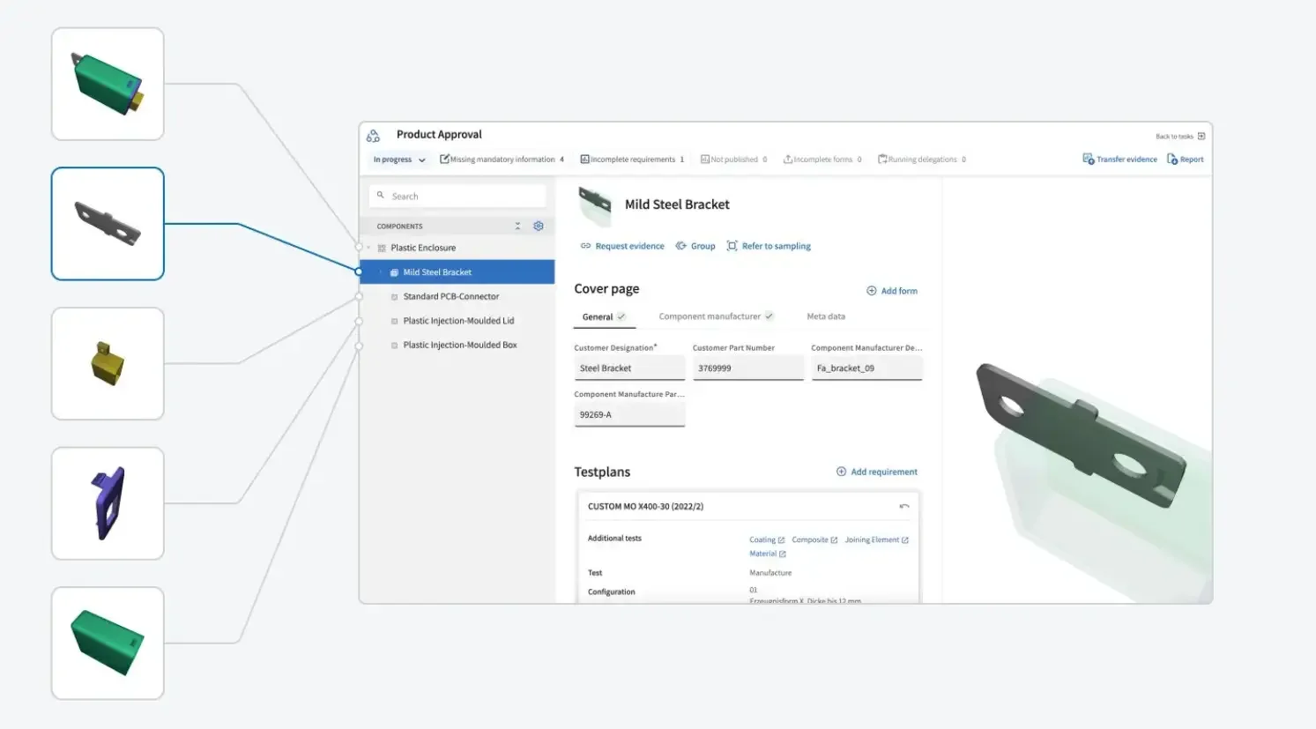Filter by Not published
Screen dimensions: 1316x729
coord(733,160)
